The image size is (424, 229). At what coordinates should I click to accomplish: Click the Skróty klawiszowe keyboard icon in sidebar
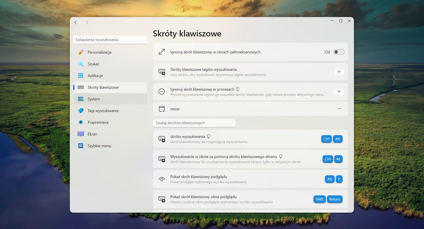80,87
